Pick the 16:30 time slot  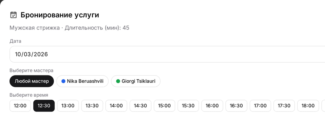(236, 106)
